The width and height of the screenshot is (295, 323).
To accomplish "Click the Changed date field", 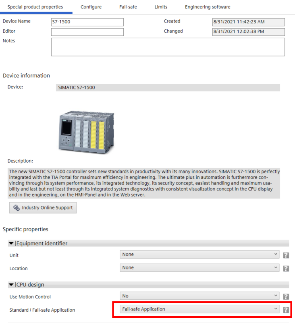I will pos(249,32).
